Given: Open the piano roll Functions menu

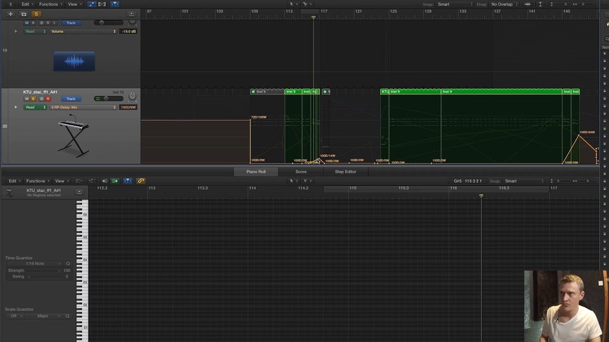Looking at the screenshot, I should point(37,181).
